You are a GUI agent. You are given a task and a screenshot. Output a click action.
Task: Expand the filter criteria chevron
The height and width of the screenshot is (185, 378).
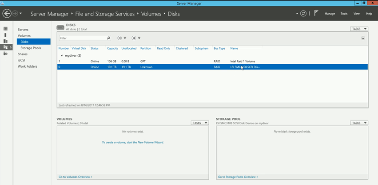[363, 38]
